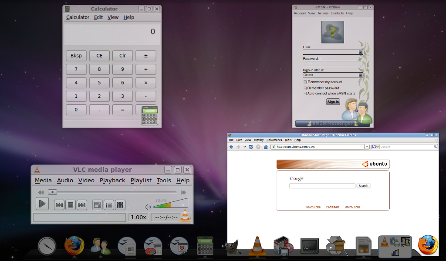Click Calculator equals button

pos(122,110)
